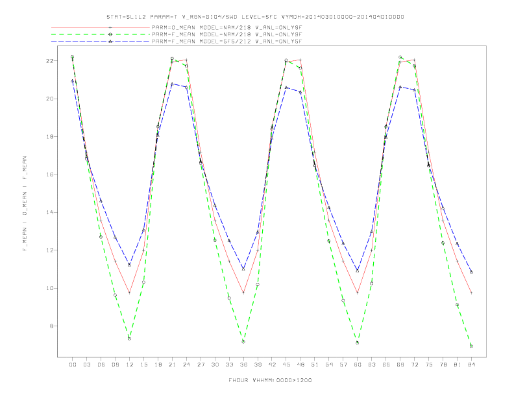Click x-axis tick label '75'
The height and width of the screenshot is (397, 514).
tap(429, 365)
